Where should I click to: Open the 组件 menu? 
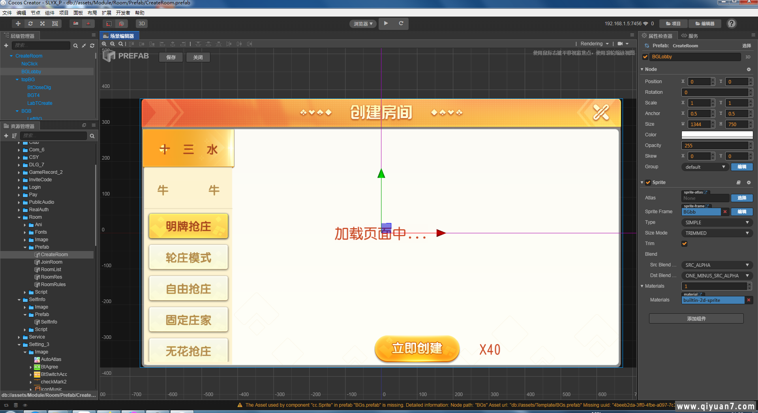pos(50,13)
